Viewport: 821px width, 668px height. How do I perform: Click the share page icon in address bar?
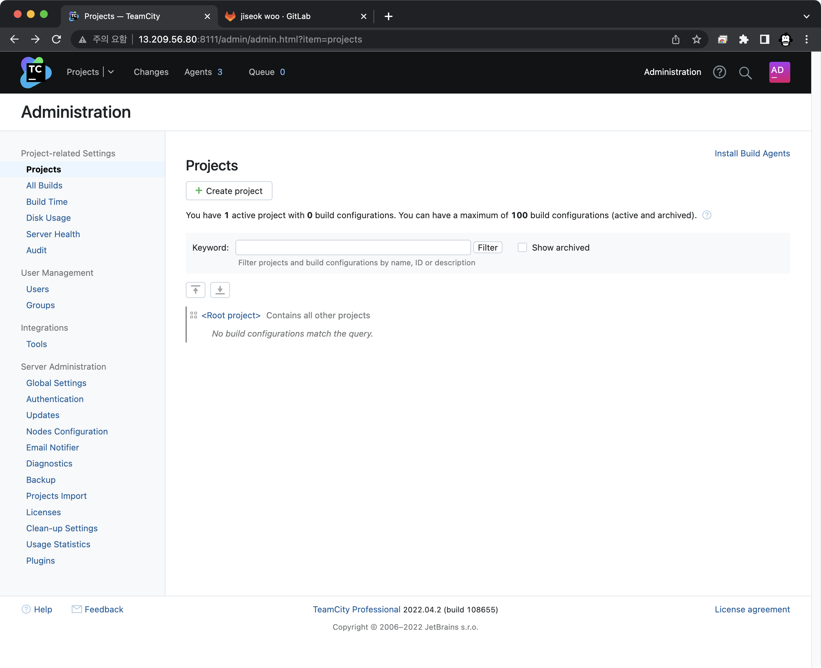tap(676, 39)
